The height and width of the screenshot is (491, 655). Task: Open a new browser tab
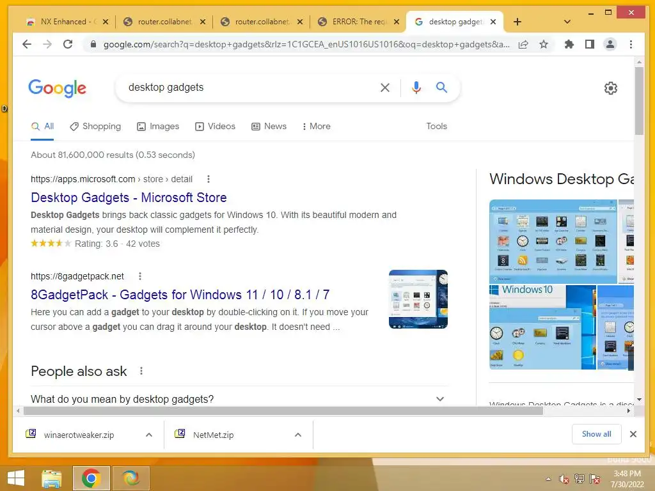517,22
